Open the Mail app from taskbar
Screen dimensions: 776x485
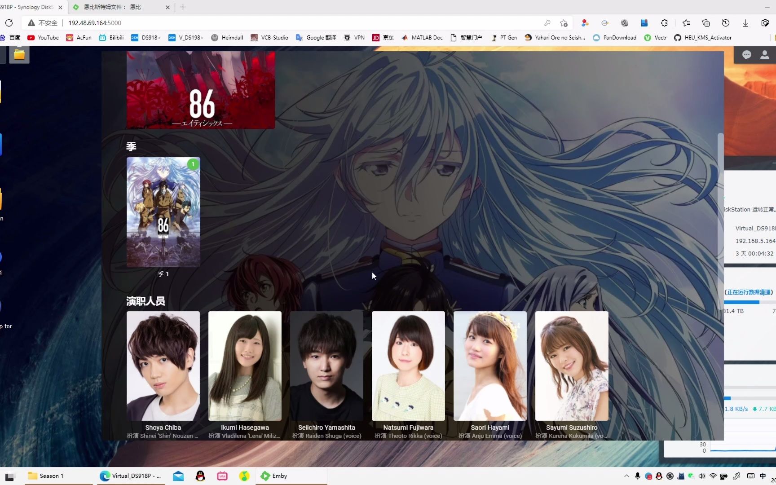[178, 476]
